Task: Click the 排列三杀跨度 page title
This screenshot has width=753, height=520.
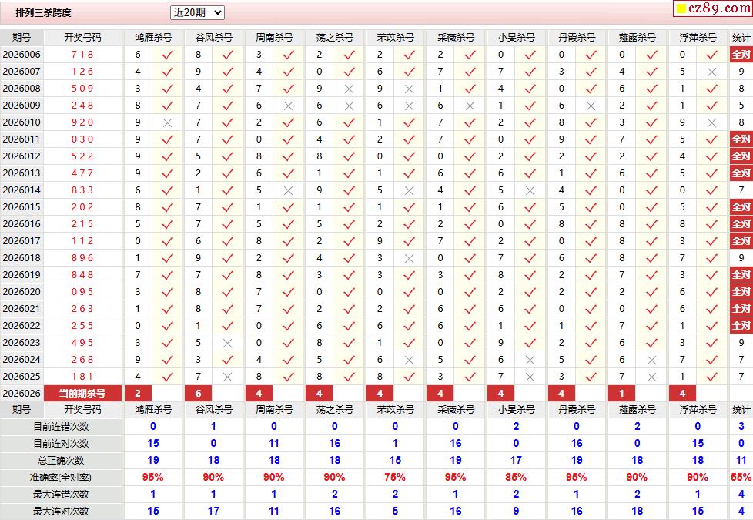Action: click(43, 13)
